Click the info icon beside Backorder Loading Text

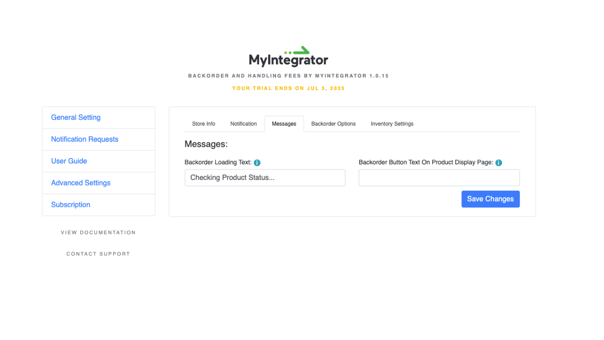click(x=257, y=162)
